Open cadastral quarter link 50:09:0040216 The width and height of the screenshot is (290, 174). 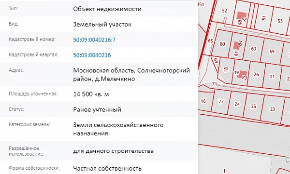pos(92,55)
